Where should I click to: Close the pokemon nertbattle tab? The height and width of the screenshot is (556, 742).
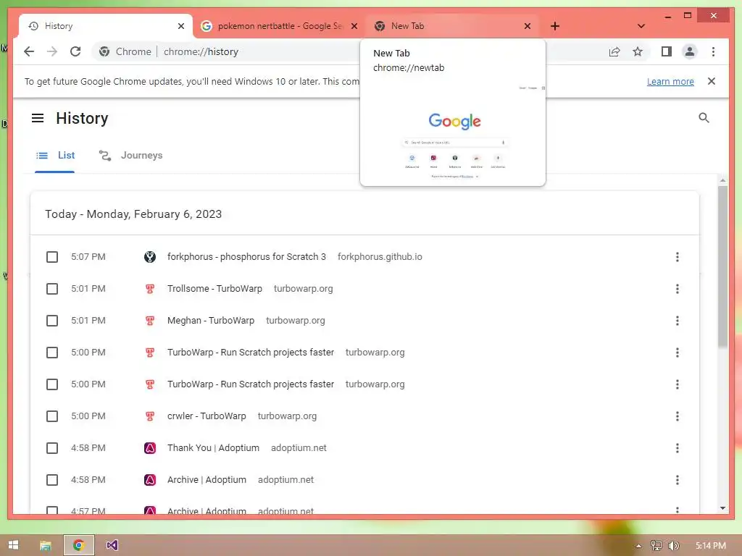354,26
